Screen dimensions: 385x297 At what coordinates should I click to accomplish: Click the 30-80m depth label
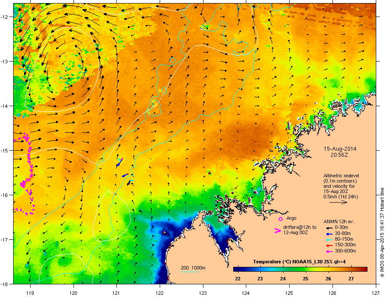tap(343, 233)
